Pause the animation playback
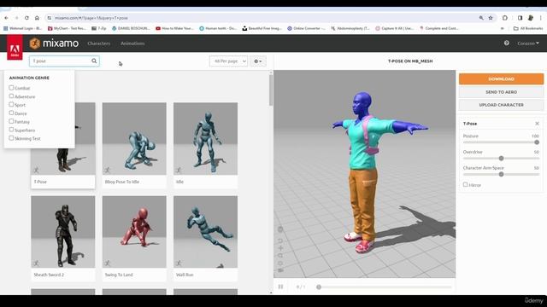Viewport: 547px width, 307px height. (280, 287)
